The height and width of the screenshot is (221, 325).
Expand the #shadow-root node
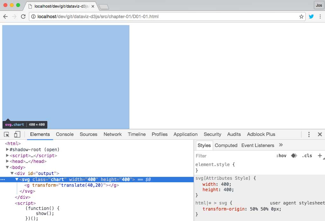point(7,150)
